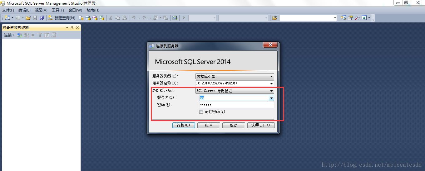Click the XMLA query icon
425x171 pixels.
(x=102, y=18)
